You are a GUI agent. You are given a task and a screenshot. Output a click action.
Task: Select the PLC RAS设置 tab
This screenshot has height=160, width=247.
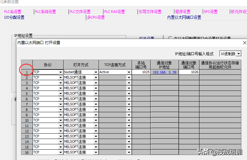pyautogui.click(x=114, y=12)
